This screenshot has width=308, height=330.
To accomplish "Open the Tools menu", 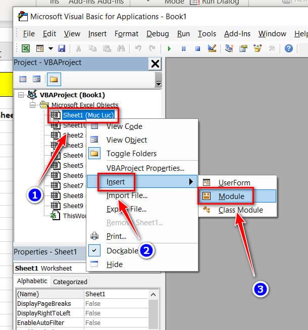I will coord(207,34).
